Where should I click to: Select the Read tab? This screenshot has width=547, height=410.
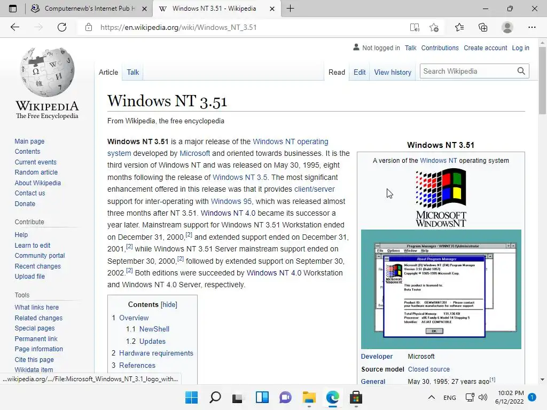pyautogui.click(x=337, y=72)
